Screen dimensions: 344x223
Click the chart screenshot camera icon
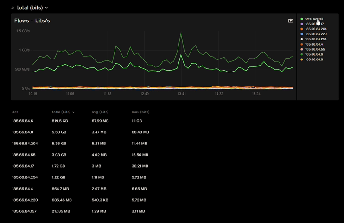point(291,20)
